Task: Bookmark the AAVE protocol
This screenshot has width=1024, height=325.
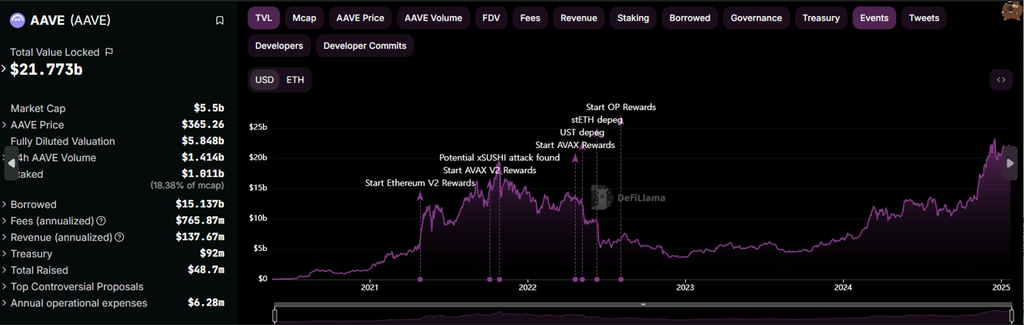Action: point(219,21)
